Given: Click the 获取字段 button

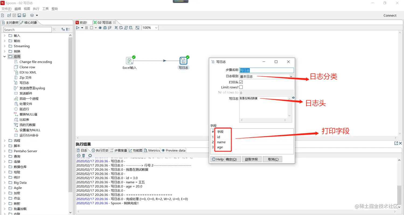Looking at the screenshot, I should pos(252,159).
